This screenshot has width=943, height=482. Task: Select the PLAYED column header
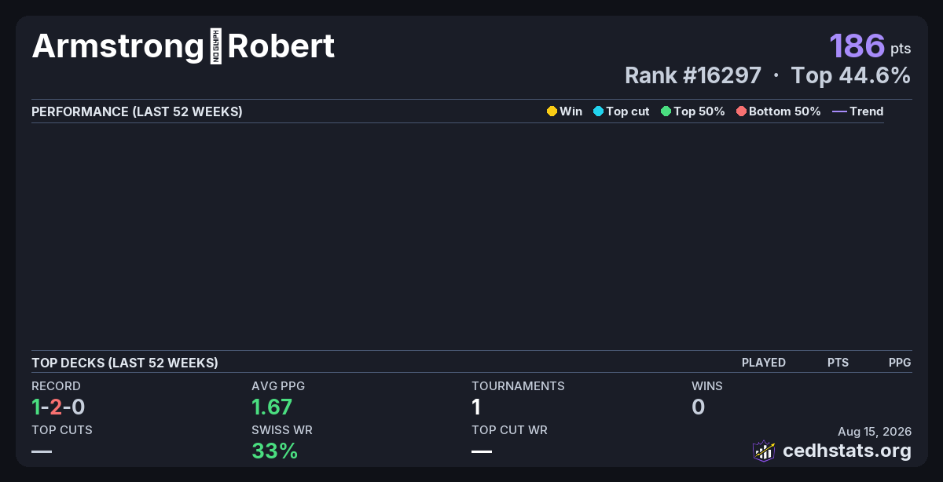click(763, 363)
